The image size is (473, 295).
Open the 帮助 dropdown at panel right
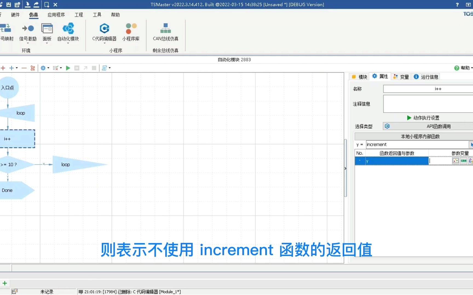(x=463, y=68)
